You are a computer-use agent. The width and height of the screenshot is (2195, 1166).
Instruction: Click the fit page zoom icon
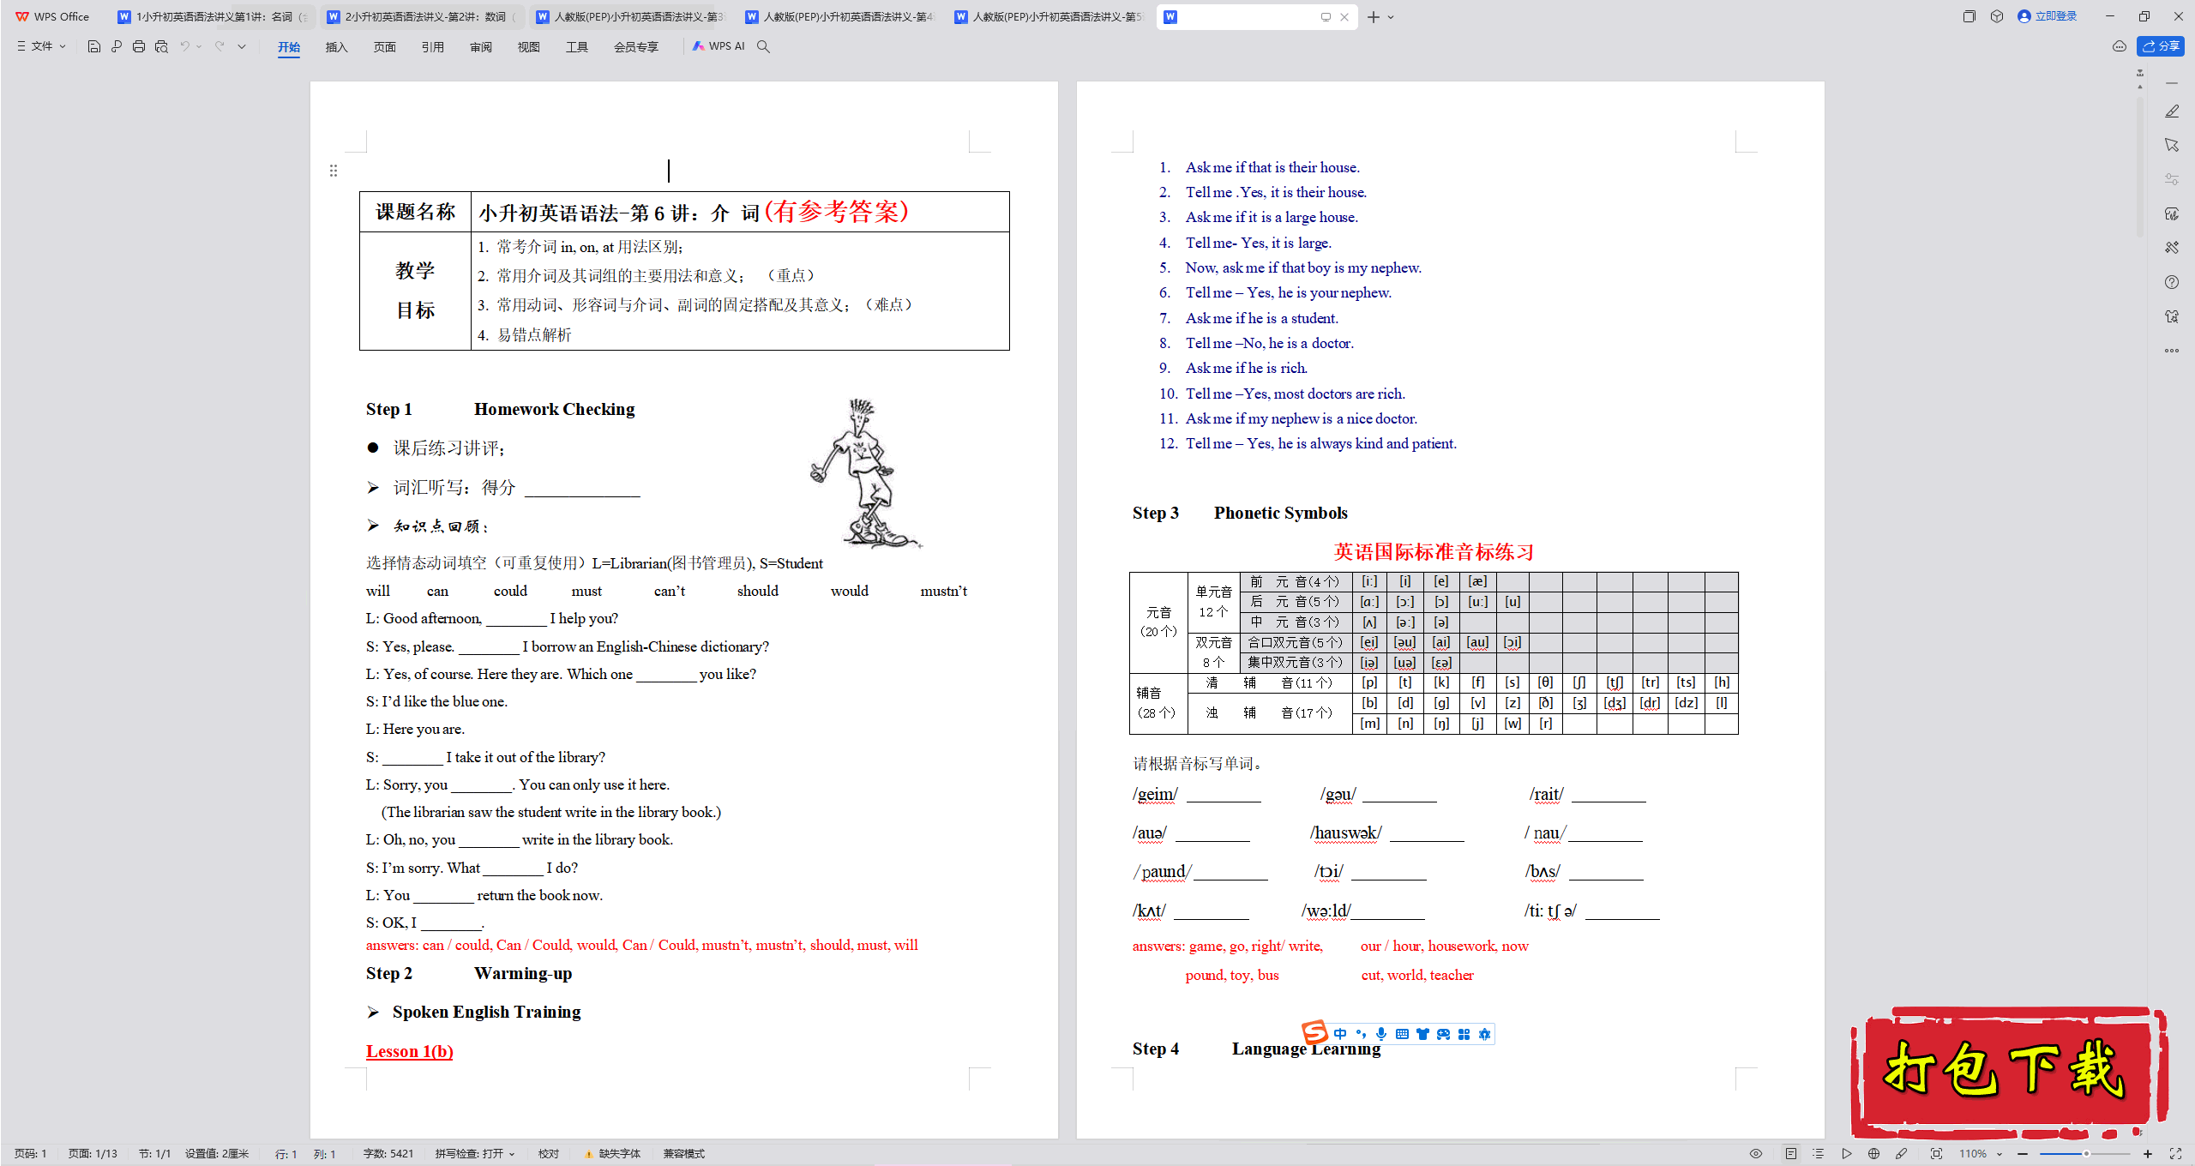pyautogui.click(x=1936, y=1154)
